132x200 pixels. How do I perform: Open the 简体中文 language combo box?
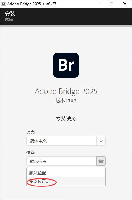coord(66,141)
